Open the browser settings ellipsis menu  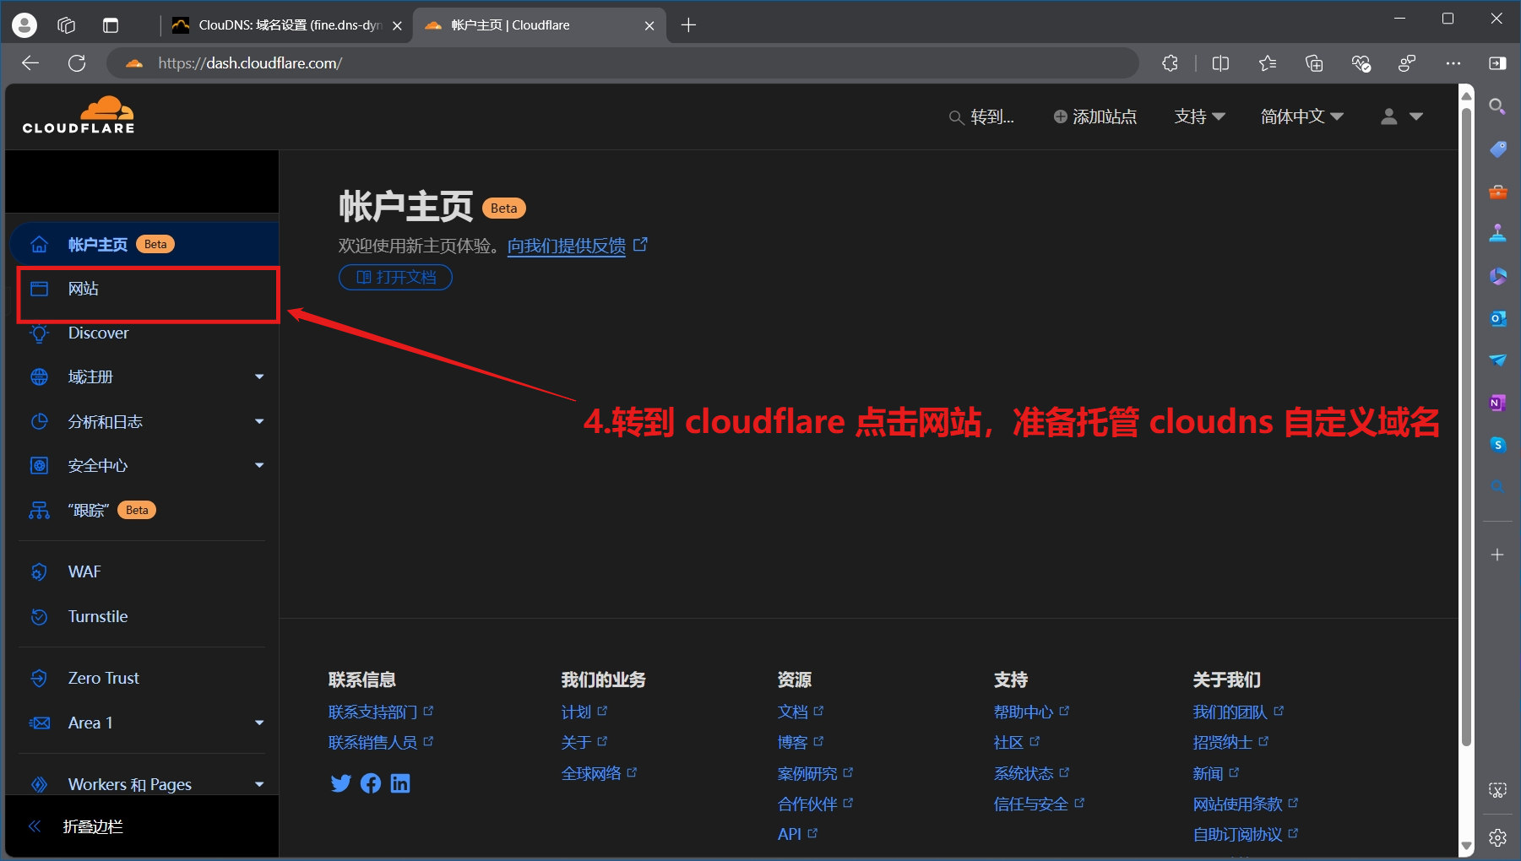(x=1453, y=63)
